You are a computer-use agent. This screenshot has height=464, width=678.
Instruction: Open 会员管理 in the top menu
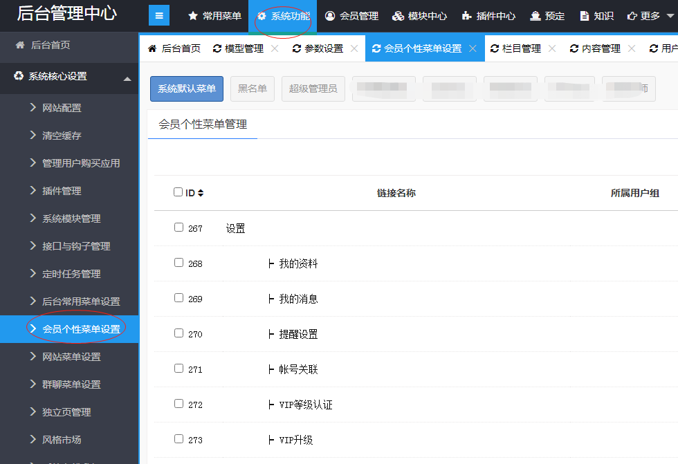pyautogui.click(x=351, y=16)
